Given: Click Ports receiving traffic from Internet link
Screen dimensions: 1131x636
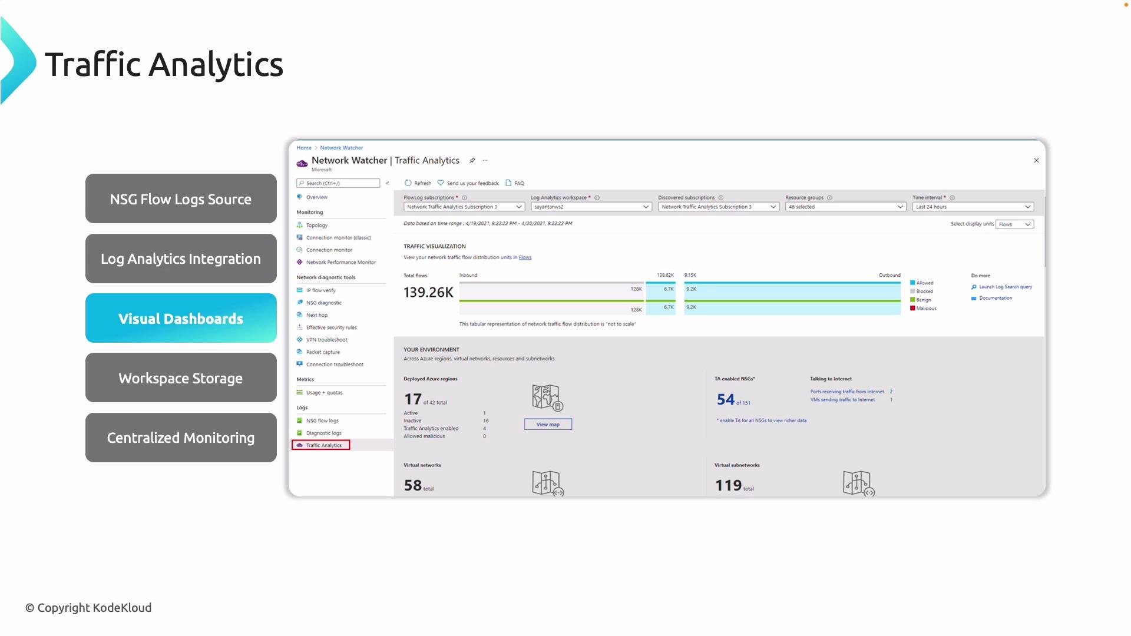Looking at the screenshot, I should (x=846, y=392).
